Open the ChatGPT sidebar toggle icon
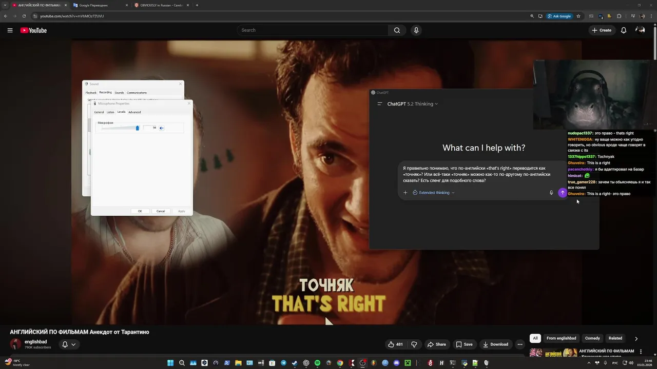 pyautogui.click(x=380, y=104)
